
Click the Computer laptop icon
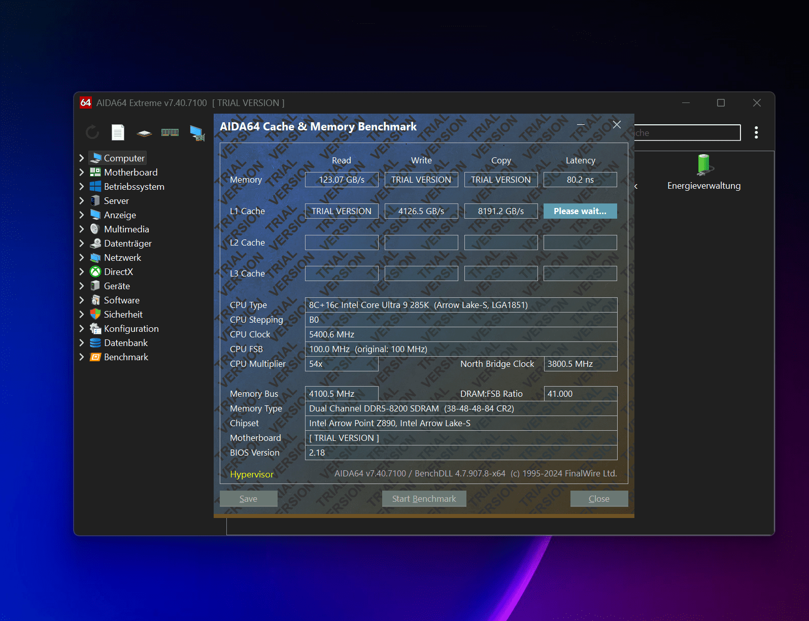[95, 158]
